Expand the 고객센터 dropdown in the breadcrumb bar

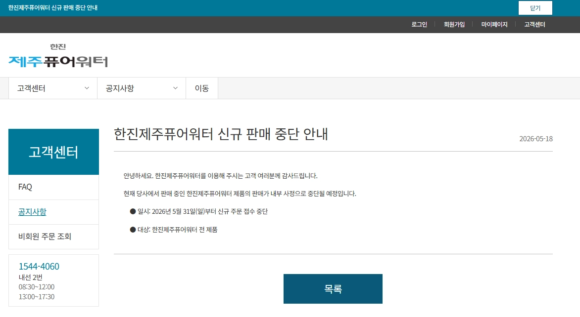53,88
